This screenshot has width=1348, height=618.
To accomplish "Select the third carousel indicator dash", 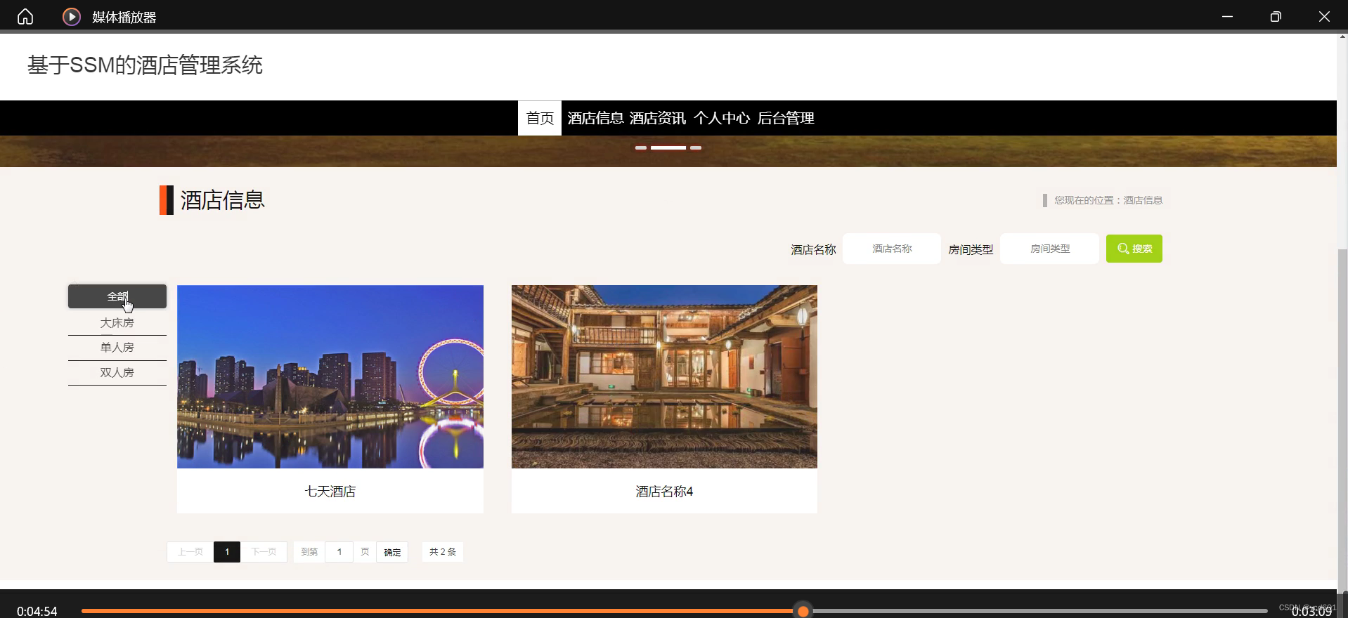I will pyautogui.click(x=696, y=147).
